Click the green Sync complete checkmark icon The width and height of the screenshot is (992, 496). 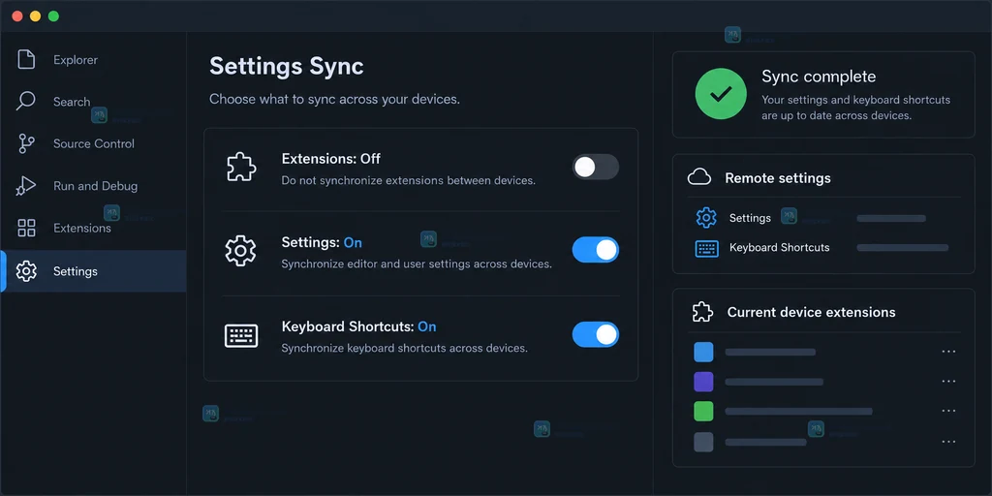[x=721, y=94]
